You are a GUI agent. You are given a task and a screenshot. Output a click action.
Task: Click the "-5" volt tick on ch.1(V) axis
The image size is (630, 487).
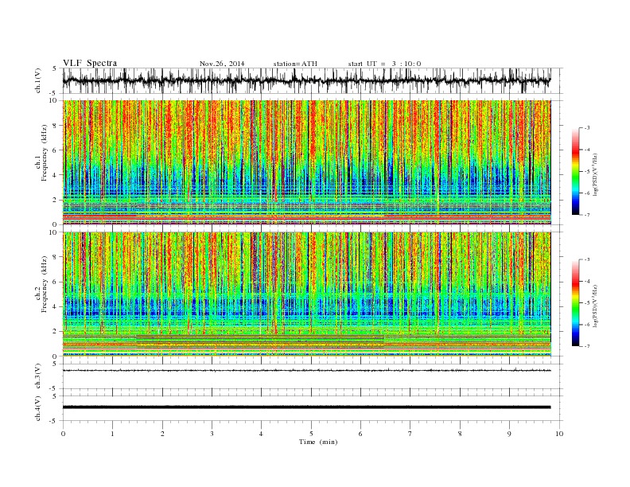click(x=54, y=93)
